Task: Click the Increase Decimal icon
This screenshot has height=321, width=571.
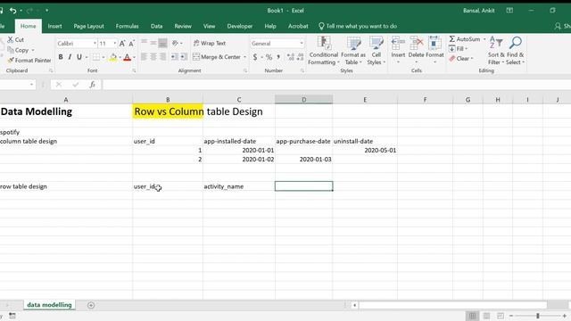Action: coord(291,57)
